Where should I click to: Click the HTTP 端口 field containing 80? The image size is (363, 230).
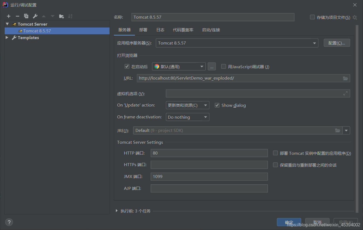click(209, 153)
